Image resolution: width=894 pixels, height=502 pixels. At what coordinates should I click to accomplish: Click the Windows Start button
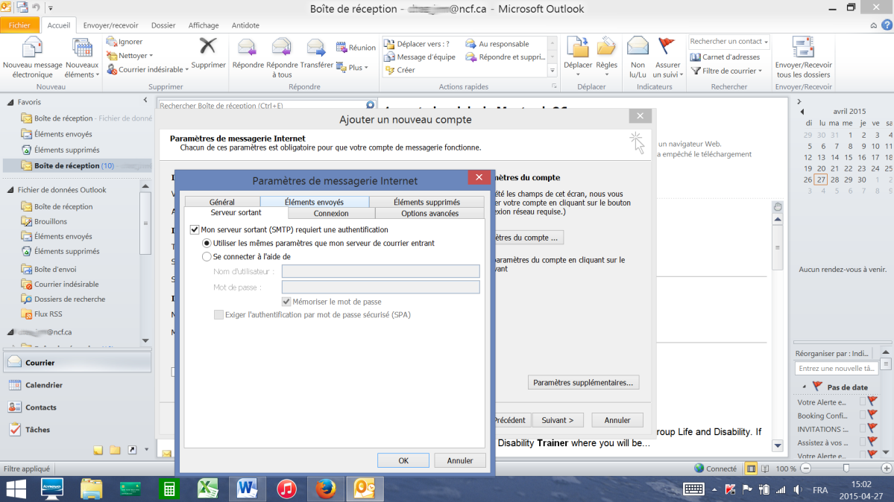16,489
